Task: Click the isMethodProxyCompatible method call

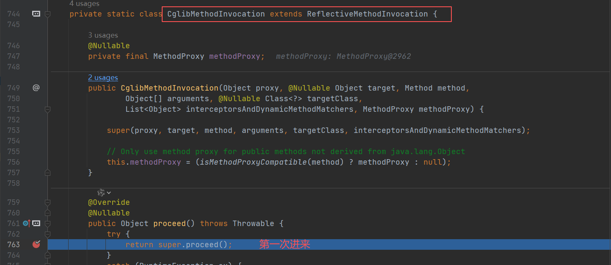Action: (252, 162)
